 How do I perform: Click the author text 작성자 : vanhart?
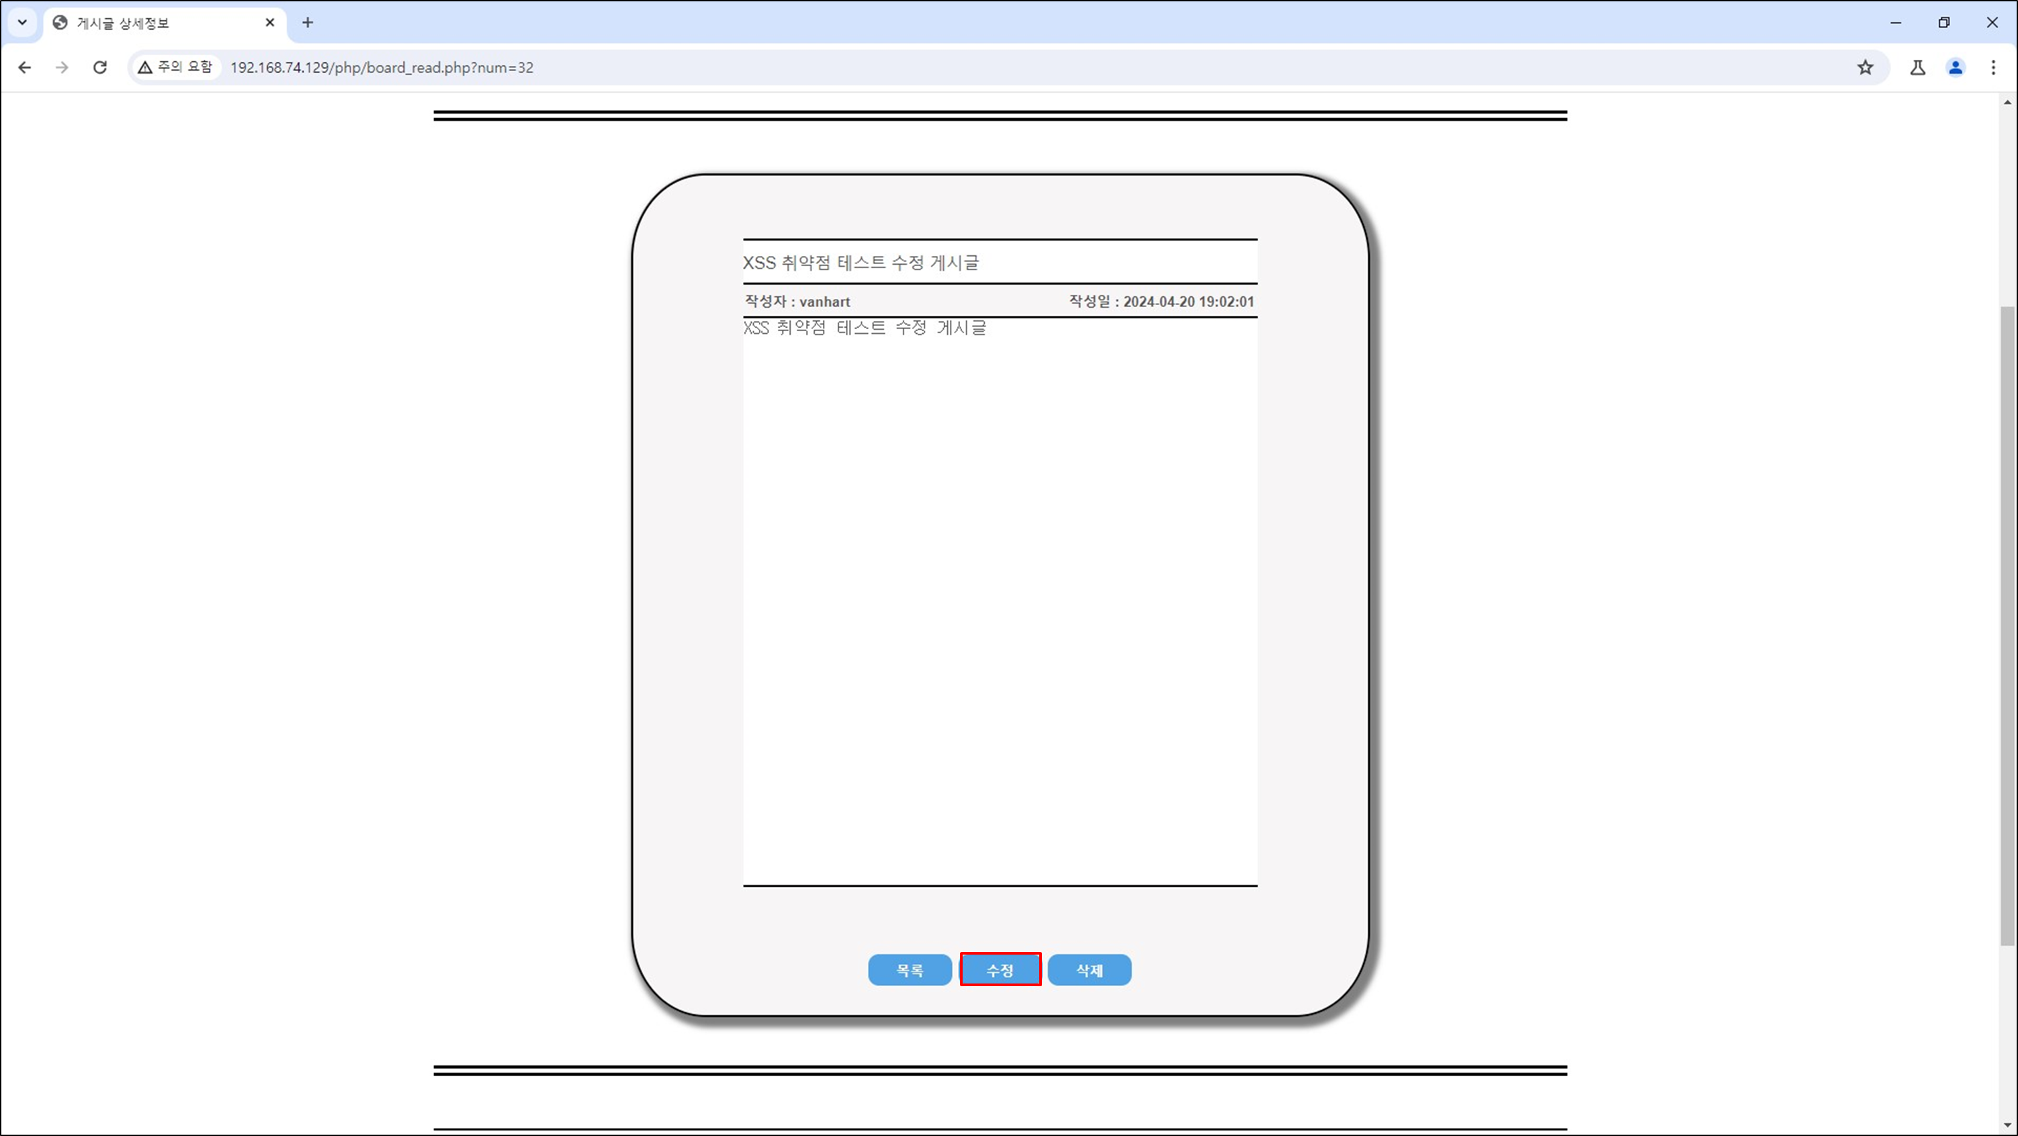point(797,302)
